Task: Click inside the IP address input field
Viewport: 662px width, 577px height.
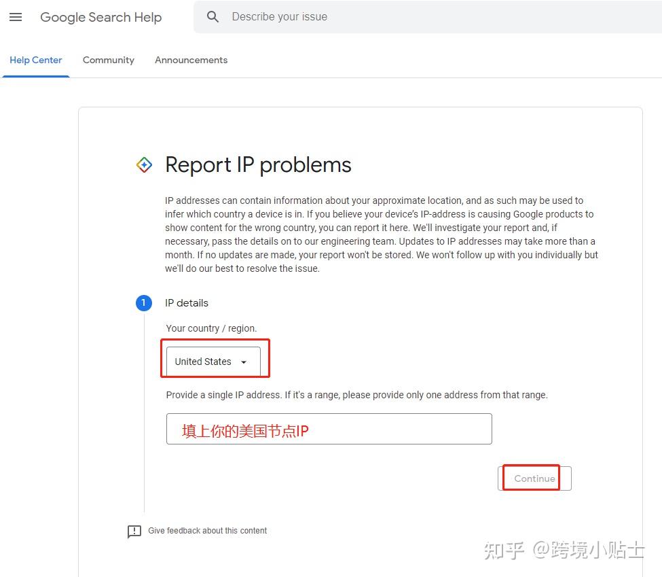Action: tap(329, 428)
